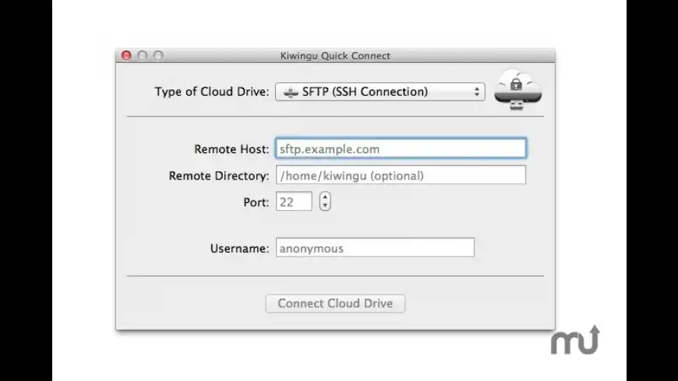This screenshot has height=381, width=678.
Task: Click the 'Remote Directory:' label
Action: click(x=219, y=176)
